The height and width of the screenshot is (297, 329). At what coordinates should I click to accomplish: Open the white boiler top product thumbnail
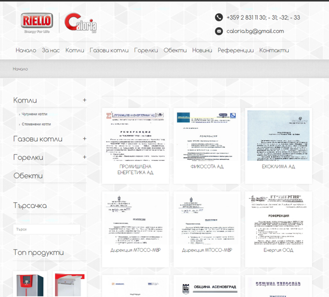coord(70,285)
